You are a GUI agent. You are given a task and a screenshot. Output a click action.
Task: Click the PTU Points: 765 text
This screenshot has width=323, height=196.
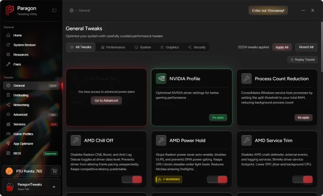[x=29, y=171]
